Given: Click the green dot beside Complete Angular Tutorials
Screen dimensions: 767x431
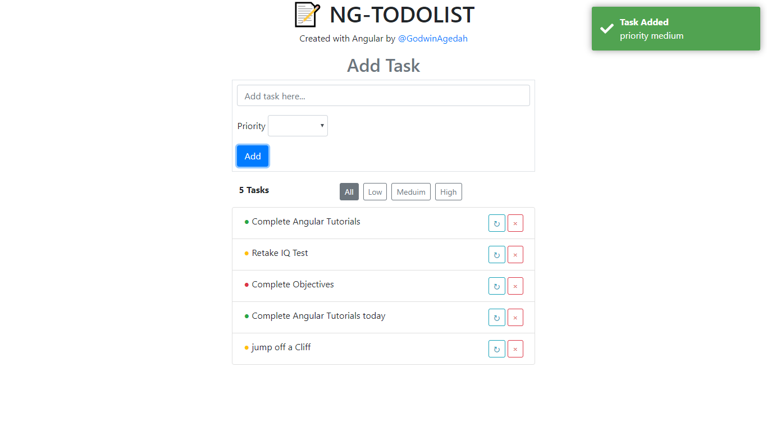Looking at the screenshot, I should click(246, 222).
